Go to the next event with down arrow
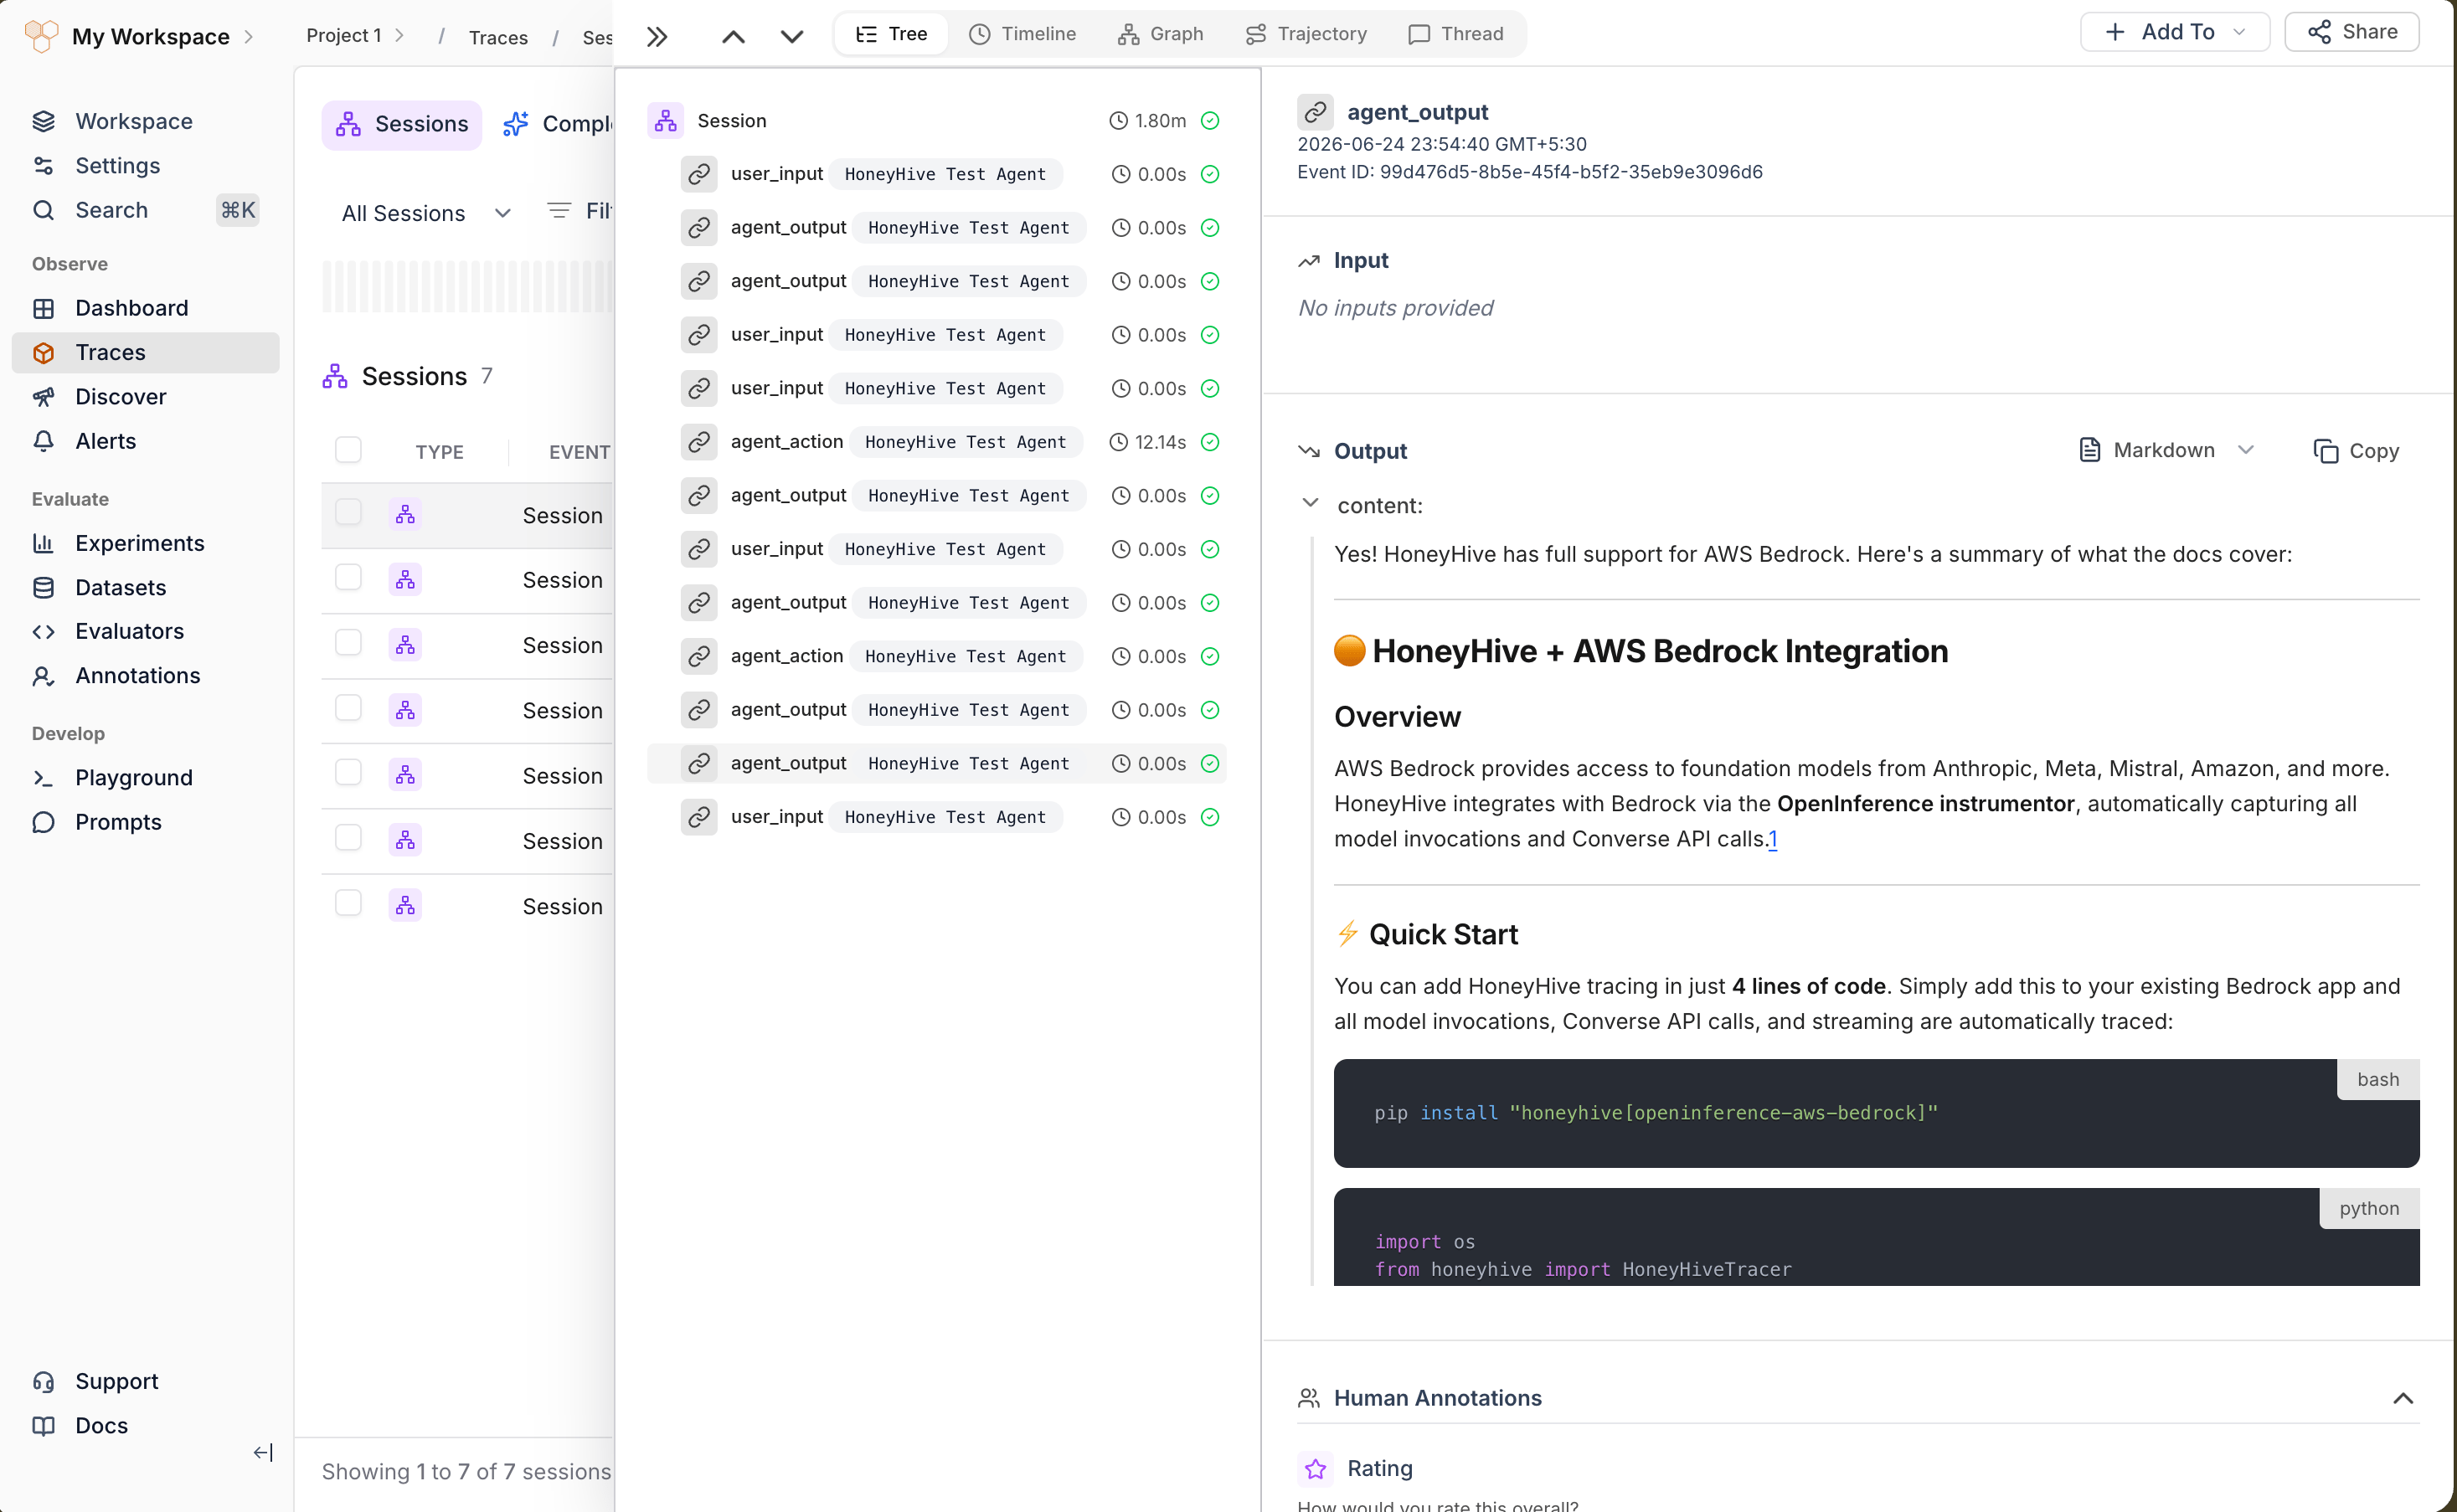This screenshot has height=1512, width=2457. tap(791, 37)
